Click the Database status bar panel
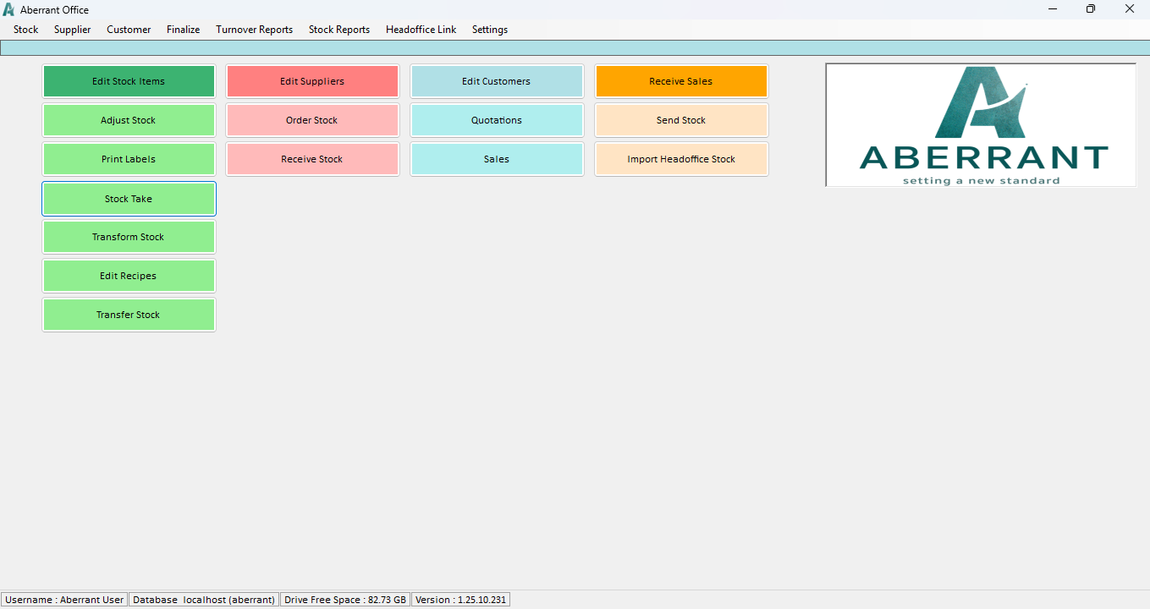This screenshot has width=1150, height=609. point(203,600)
